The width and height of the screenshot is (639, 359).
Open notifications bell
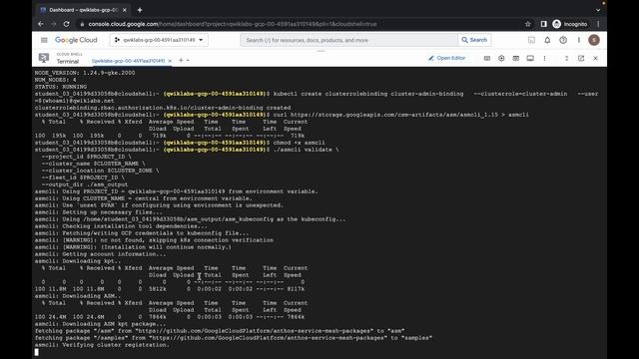547,40
